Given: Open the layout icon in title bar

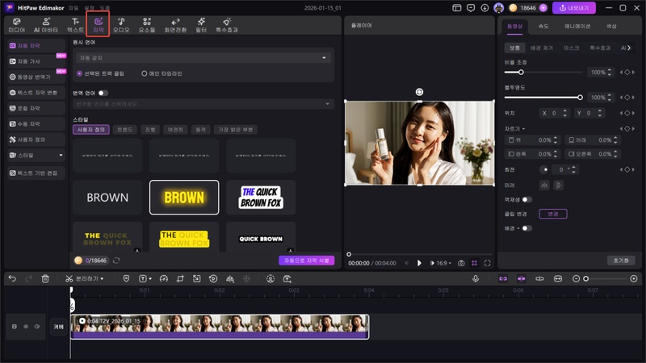Looking at the screenshot, I should 456,8.
